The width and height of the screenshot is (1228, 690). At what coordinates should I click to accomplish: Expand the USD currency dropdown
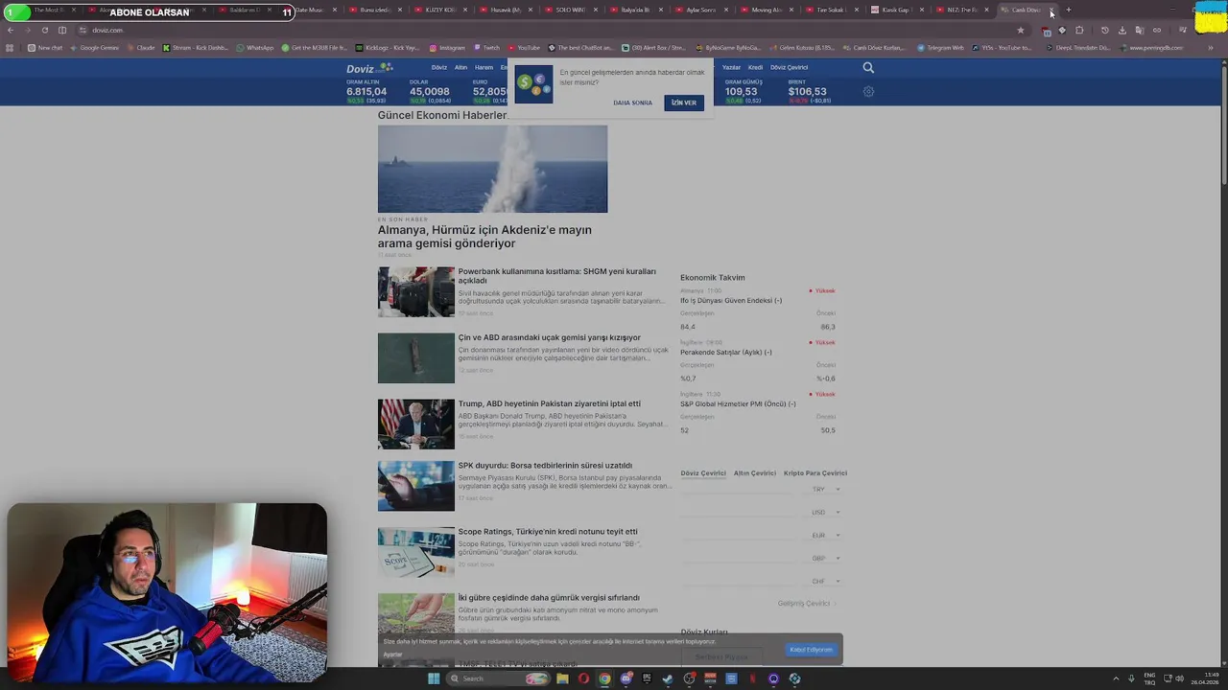[x=825, y=512]
